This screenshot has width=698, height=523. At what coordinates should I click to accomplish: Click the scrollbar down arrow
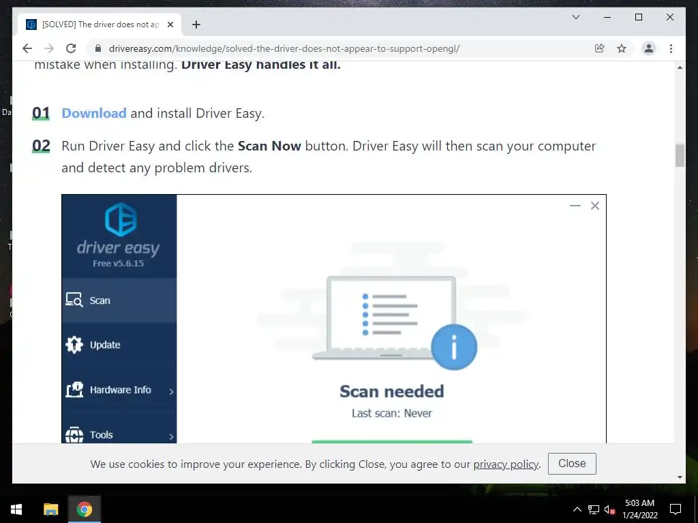[680, 477]
